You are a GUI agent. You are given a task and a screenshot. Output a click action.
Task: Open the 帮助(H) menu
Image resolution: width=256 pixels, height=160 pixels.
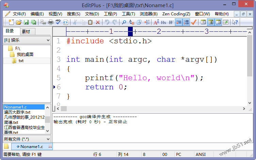222,14
